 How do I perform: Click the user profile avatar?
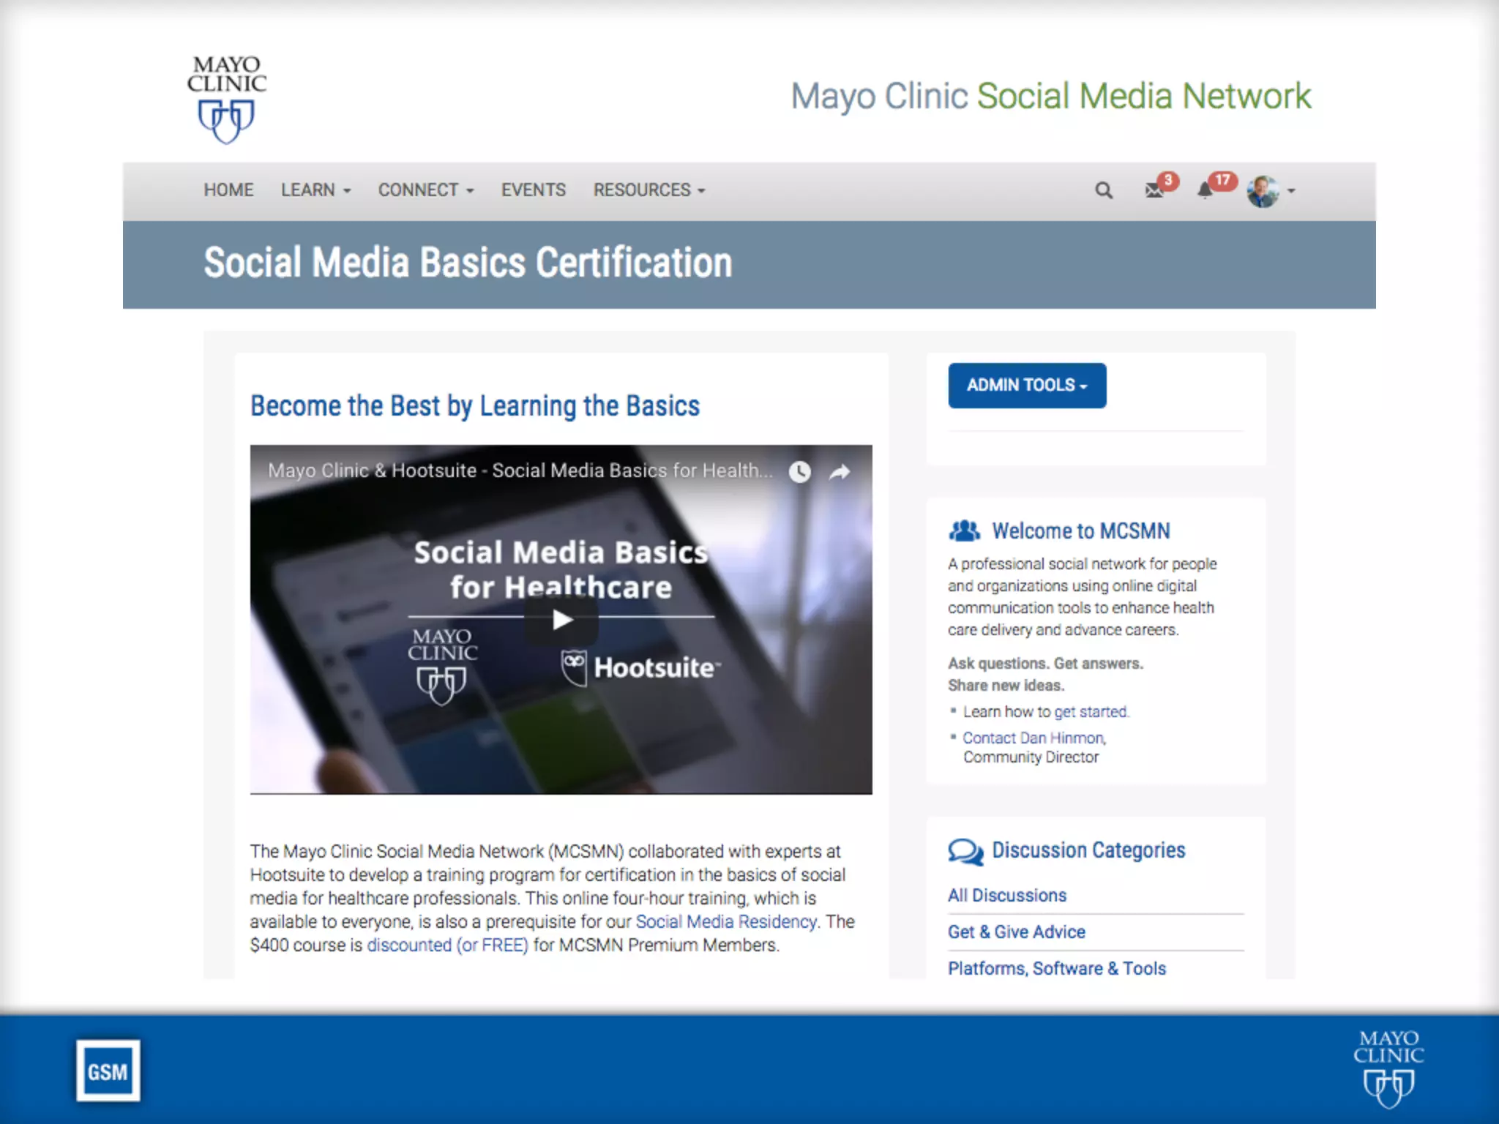1263,191
